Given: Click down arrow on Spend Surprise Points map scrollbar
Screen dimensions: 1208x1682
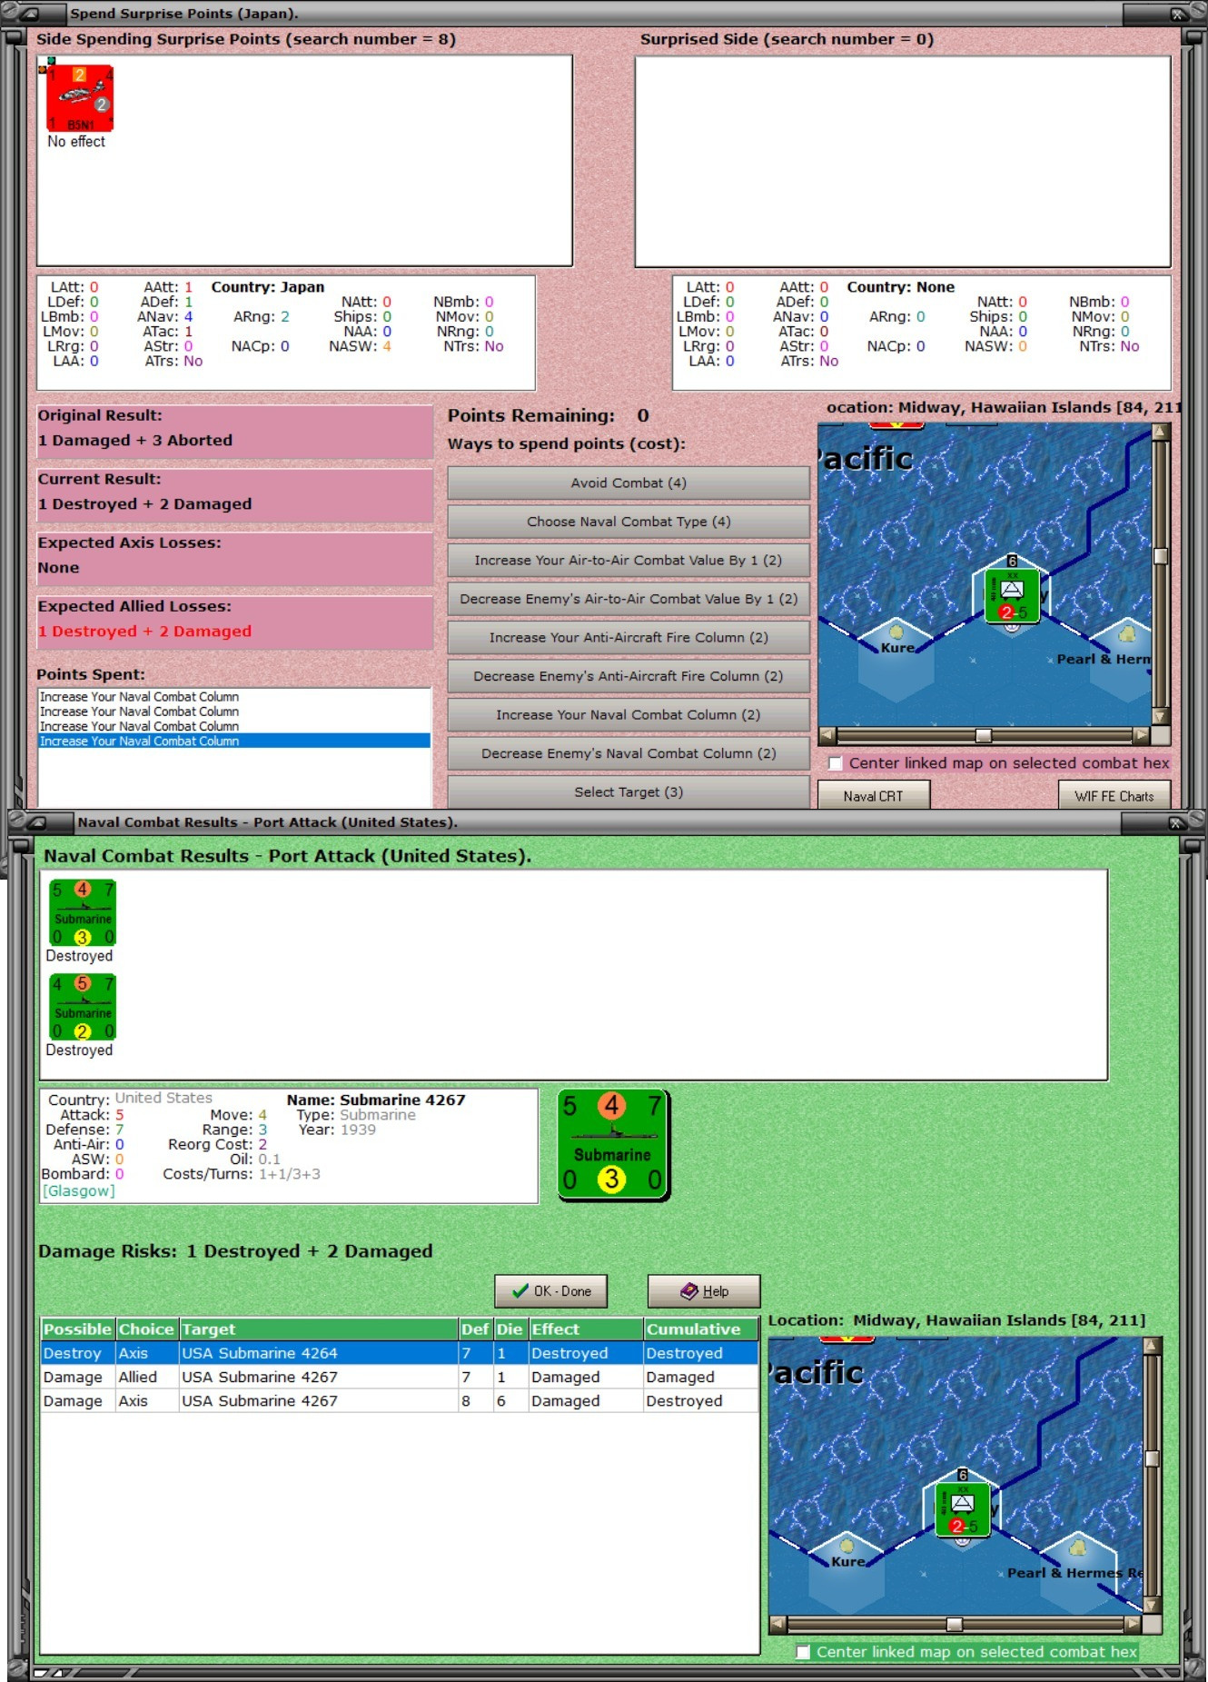Looking at the screenshot, I should click(x=1160, y=715).
